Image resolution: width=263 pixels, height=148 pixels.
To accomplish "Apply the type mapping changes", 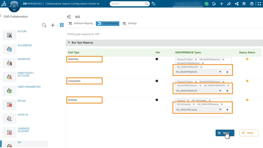I will click(225, 133).
